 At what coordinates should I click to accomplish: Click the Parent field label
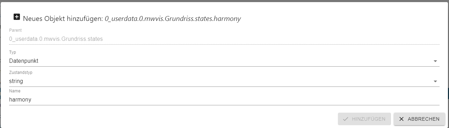(x=15, y=30)
